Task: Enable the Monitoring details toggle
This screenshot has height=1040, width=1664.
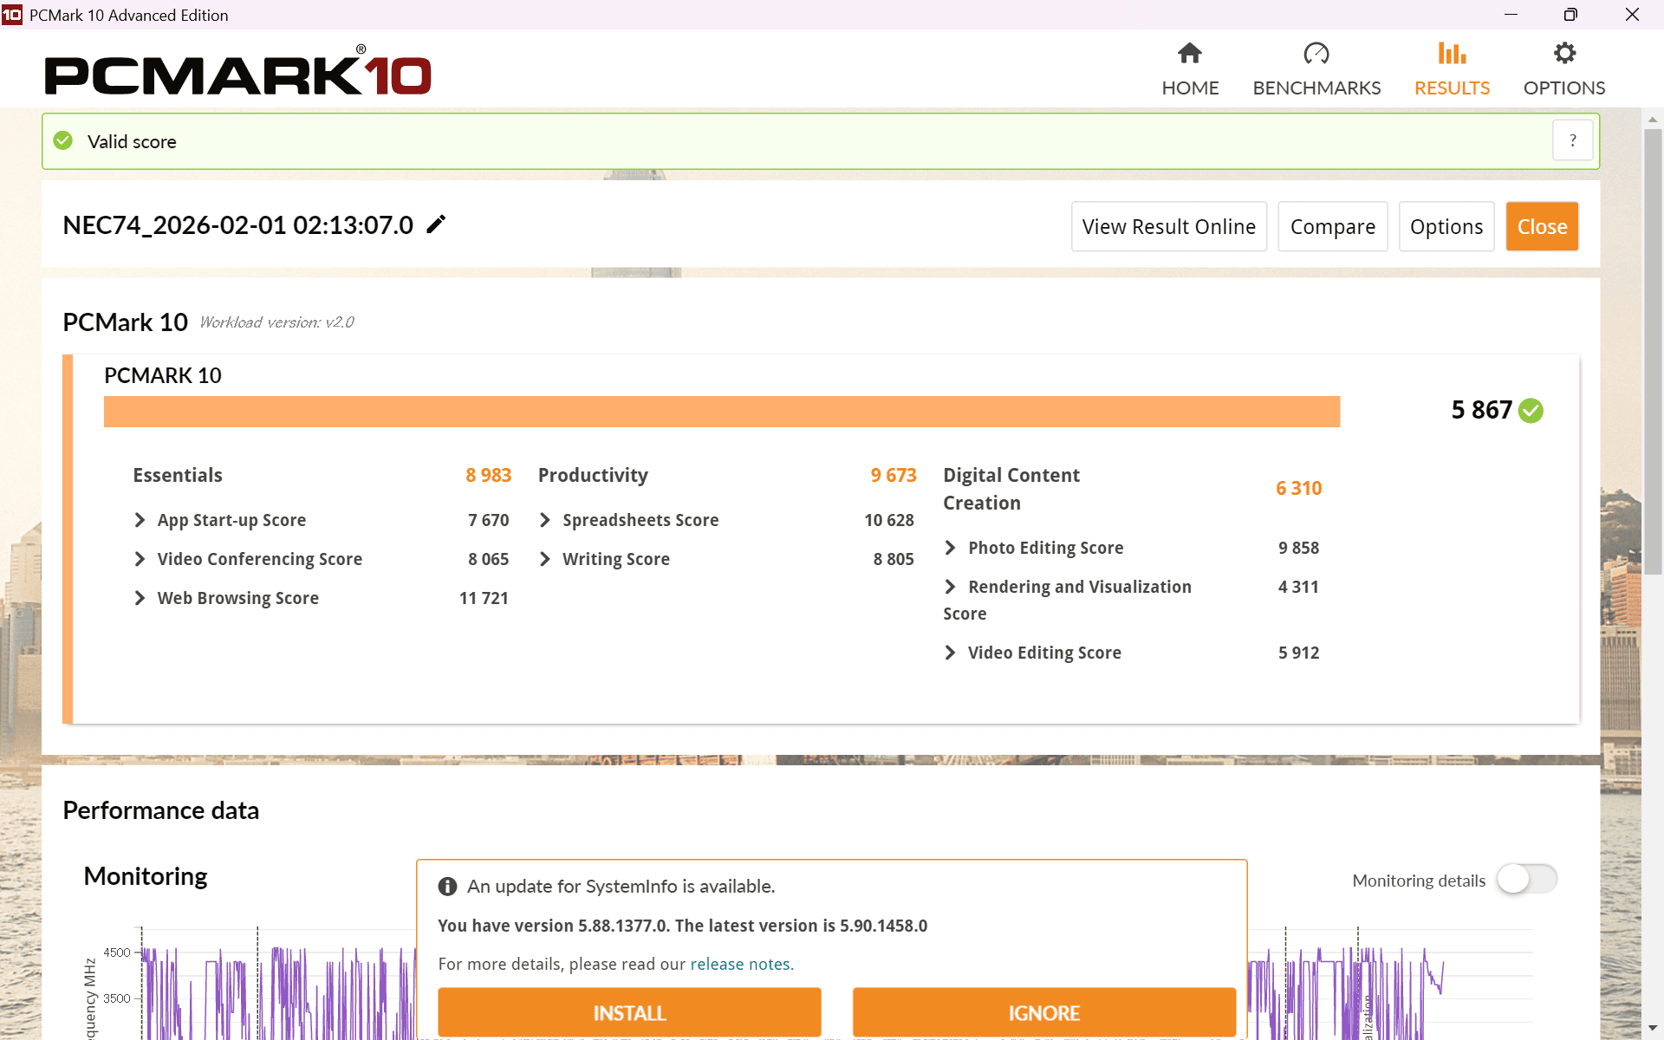Action: point(1527,880)
